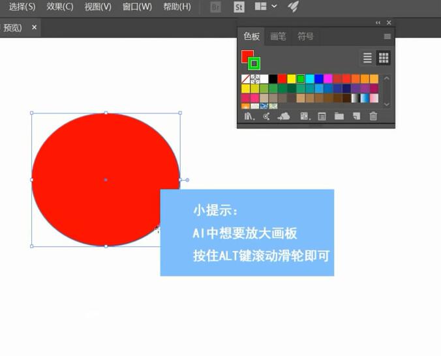Click the Swatch Options icon
The width and height of the screenshot is (441, 356).
pos(322,116)
